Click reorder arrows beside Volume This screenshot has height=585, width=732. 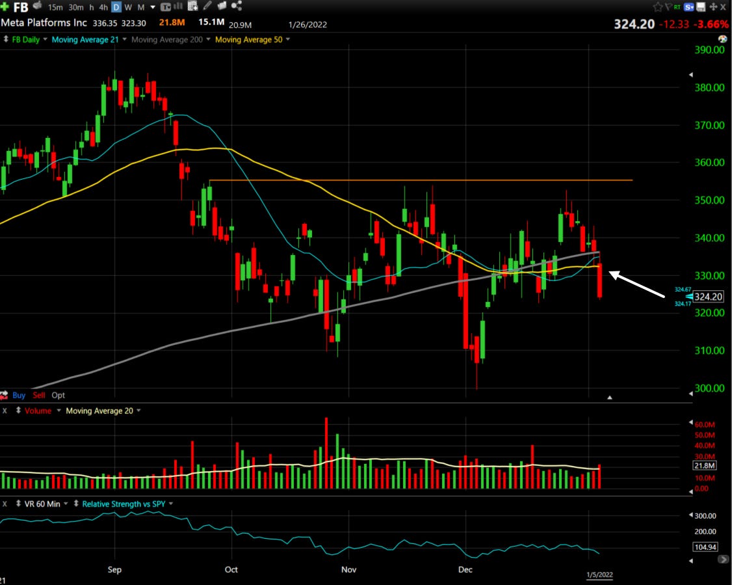point(18,411)
